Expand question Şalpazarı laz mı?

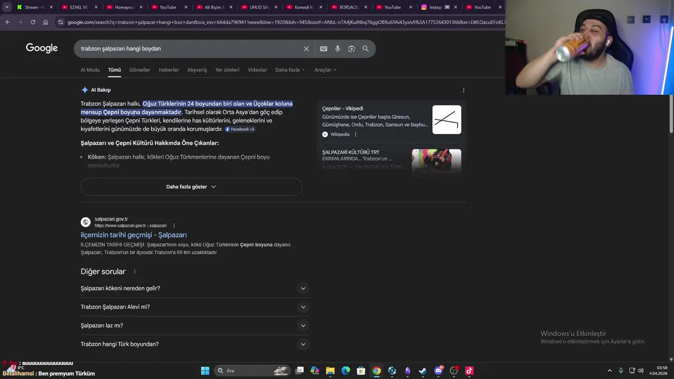195,325
